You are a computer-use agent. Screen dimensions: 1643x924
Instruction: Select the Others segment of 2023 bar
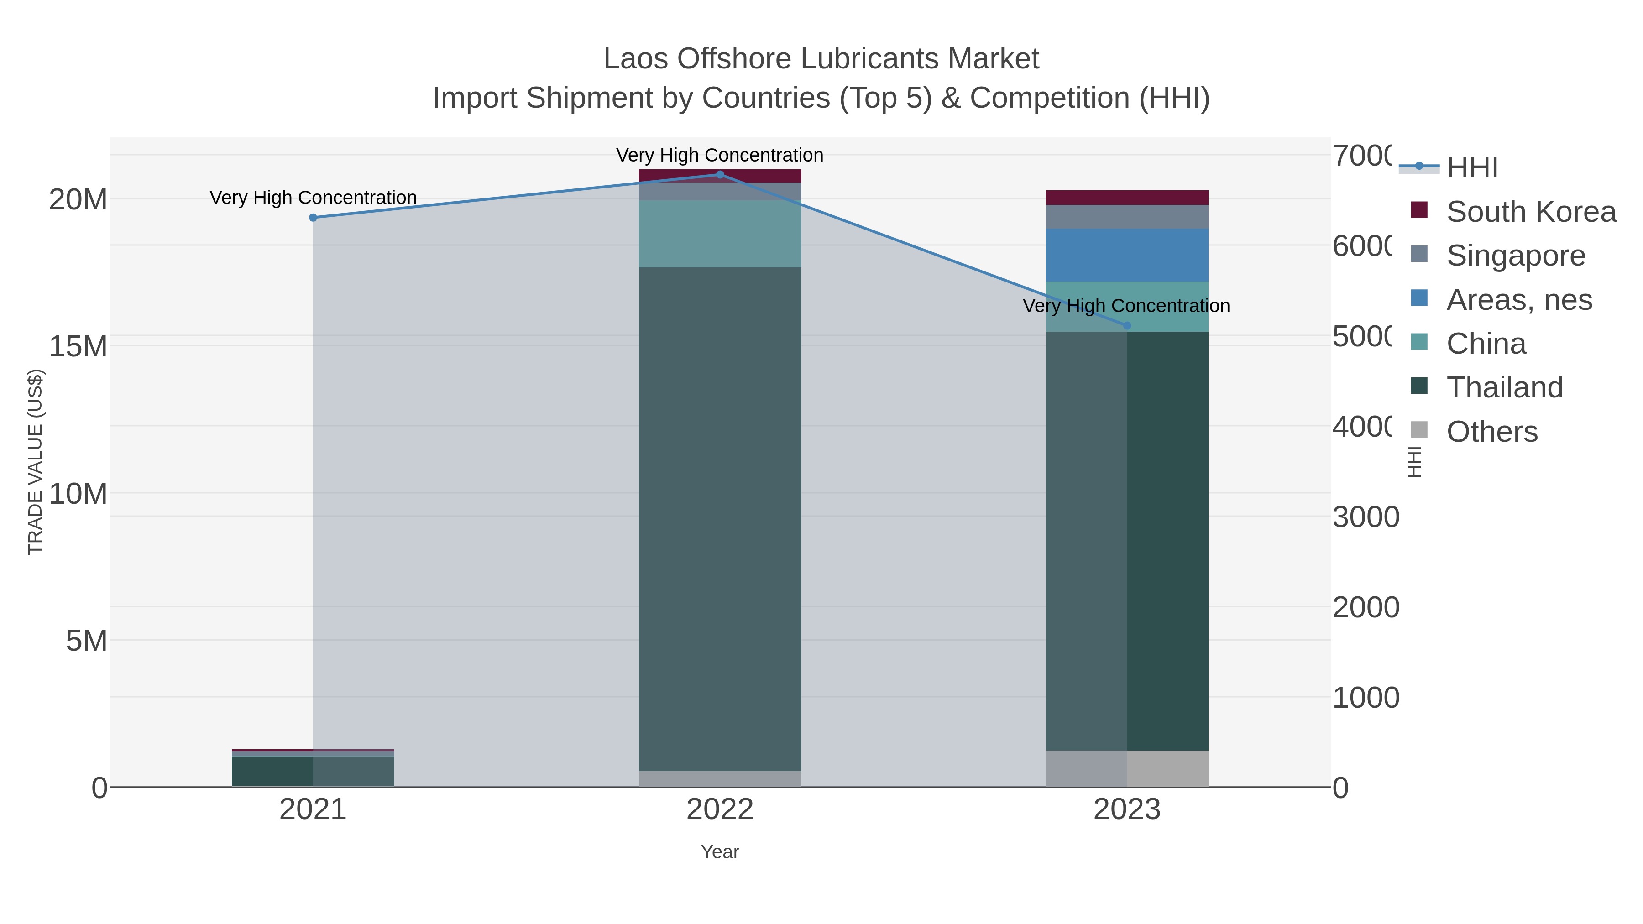1127,768
